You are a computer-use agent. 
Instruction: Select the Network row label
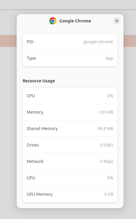[x=35, y=161]
